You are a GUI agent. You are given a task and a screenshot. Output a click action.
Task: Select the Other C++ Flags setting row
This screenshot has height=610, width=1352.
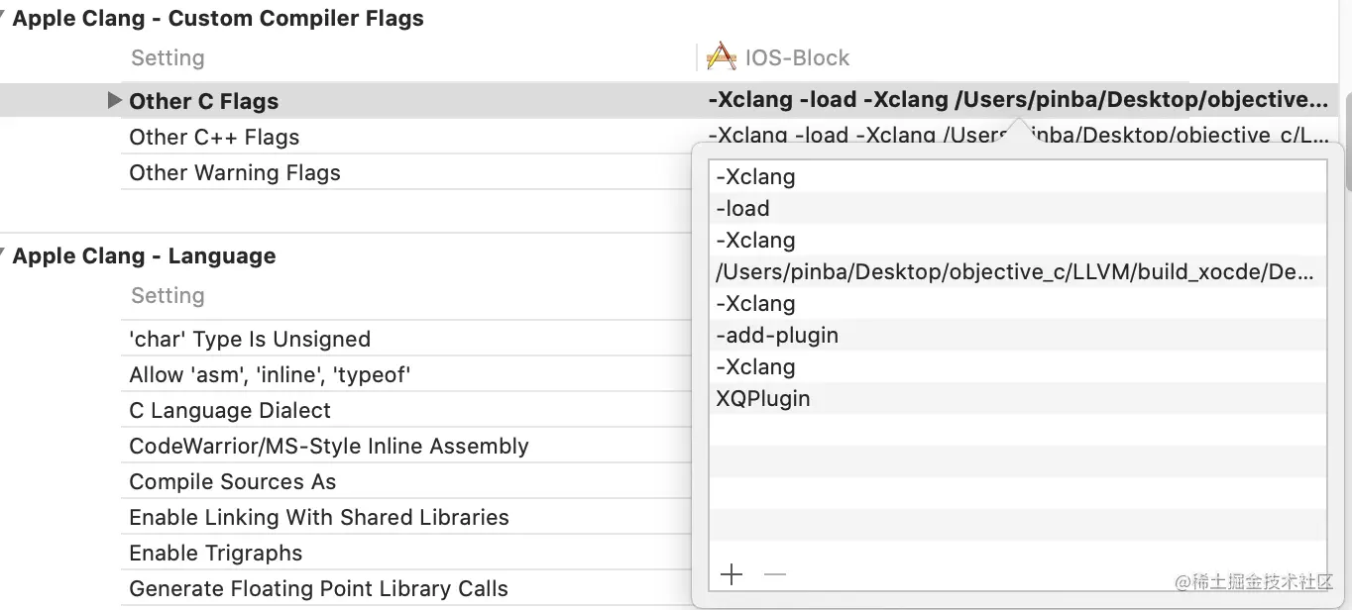(214, 138)
